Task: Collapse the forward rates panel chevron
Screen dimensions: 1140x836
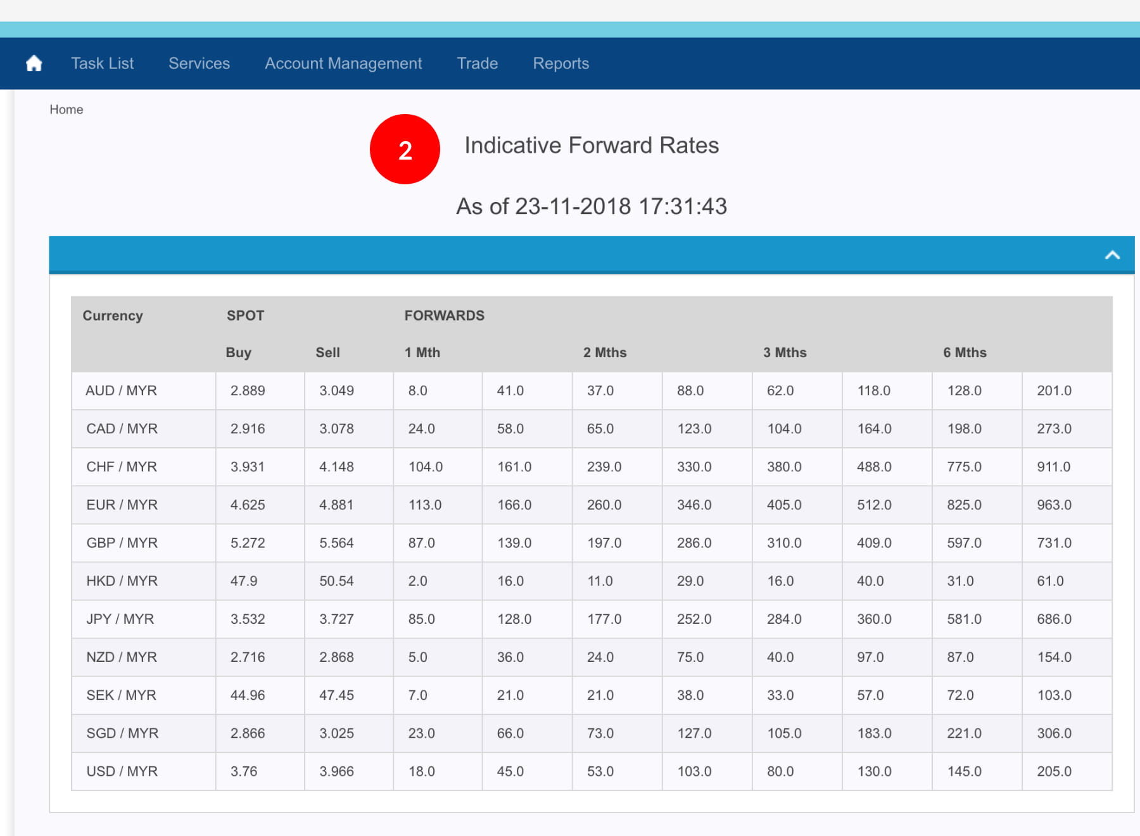Action: [1111, 255]
